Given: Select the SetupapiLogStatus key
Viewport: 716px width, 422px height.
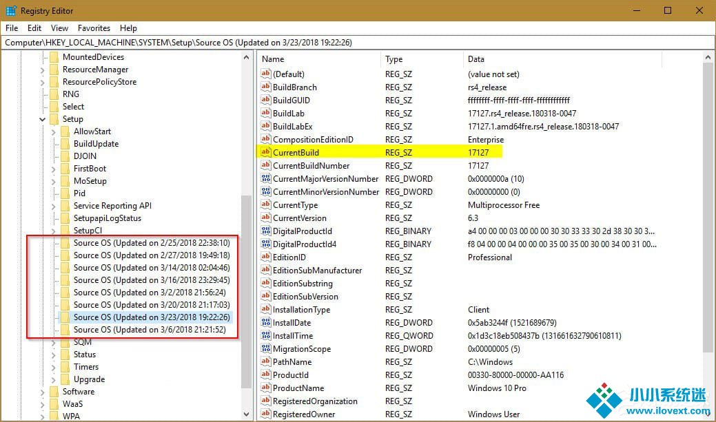Looking at the screenshot, I should [108, 218].
